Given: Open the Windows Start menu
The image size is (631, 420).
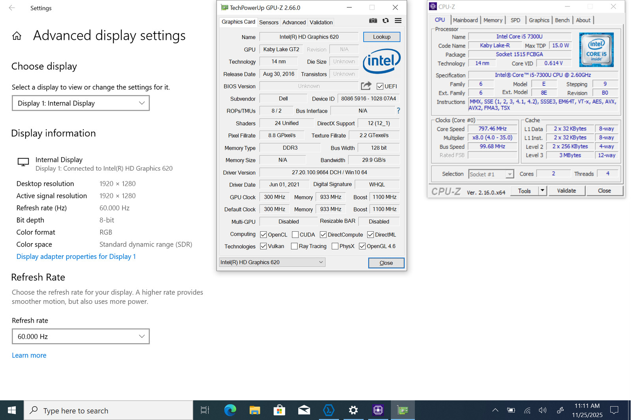Looking at the screenshot, I should [12, 410].
